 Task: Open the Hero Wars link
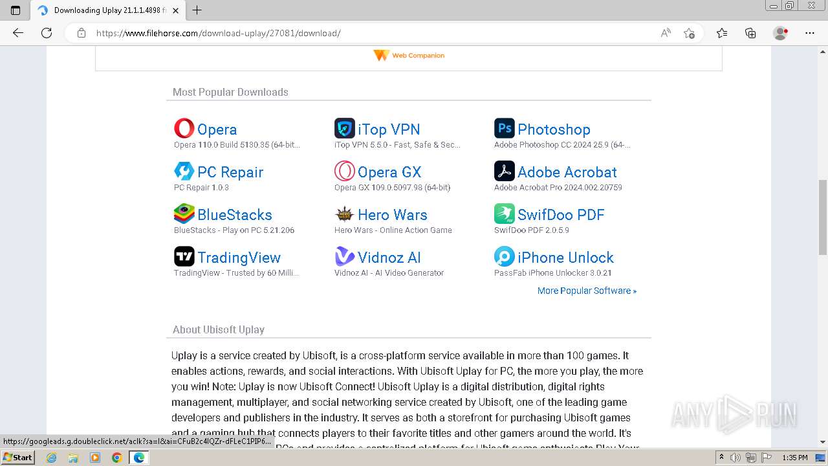click(393, 215)
